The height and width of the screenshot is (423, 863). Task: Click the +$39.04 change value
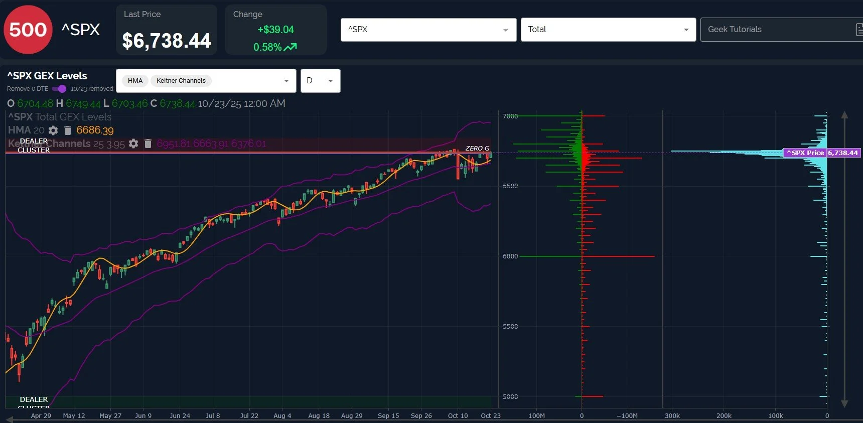pyautogui.click(x=275, y=30)
